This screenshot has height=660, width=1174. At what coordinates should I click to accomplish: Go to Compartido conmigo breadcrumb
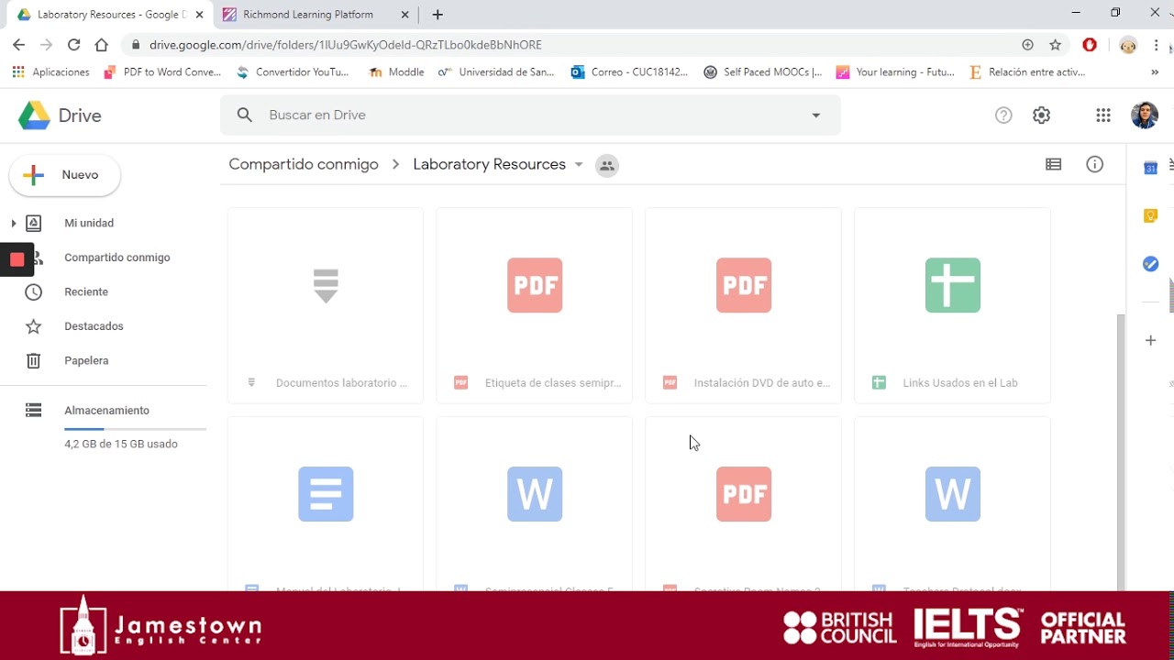304,164
